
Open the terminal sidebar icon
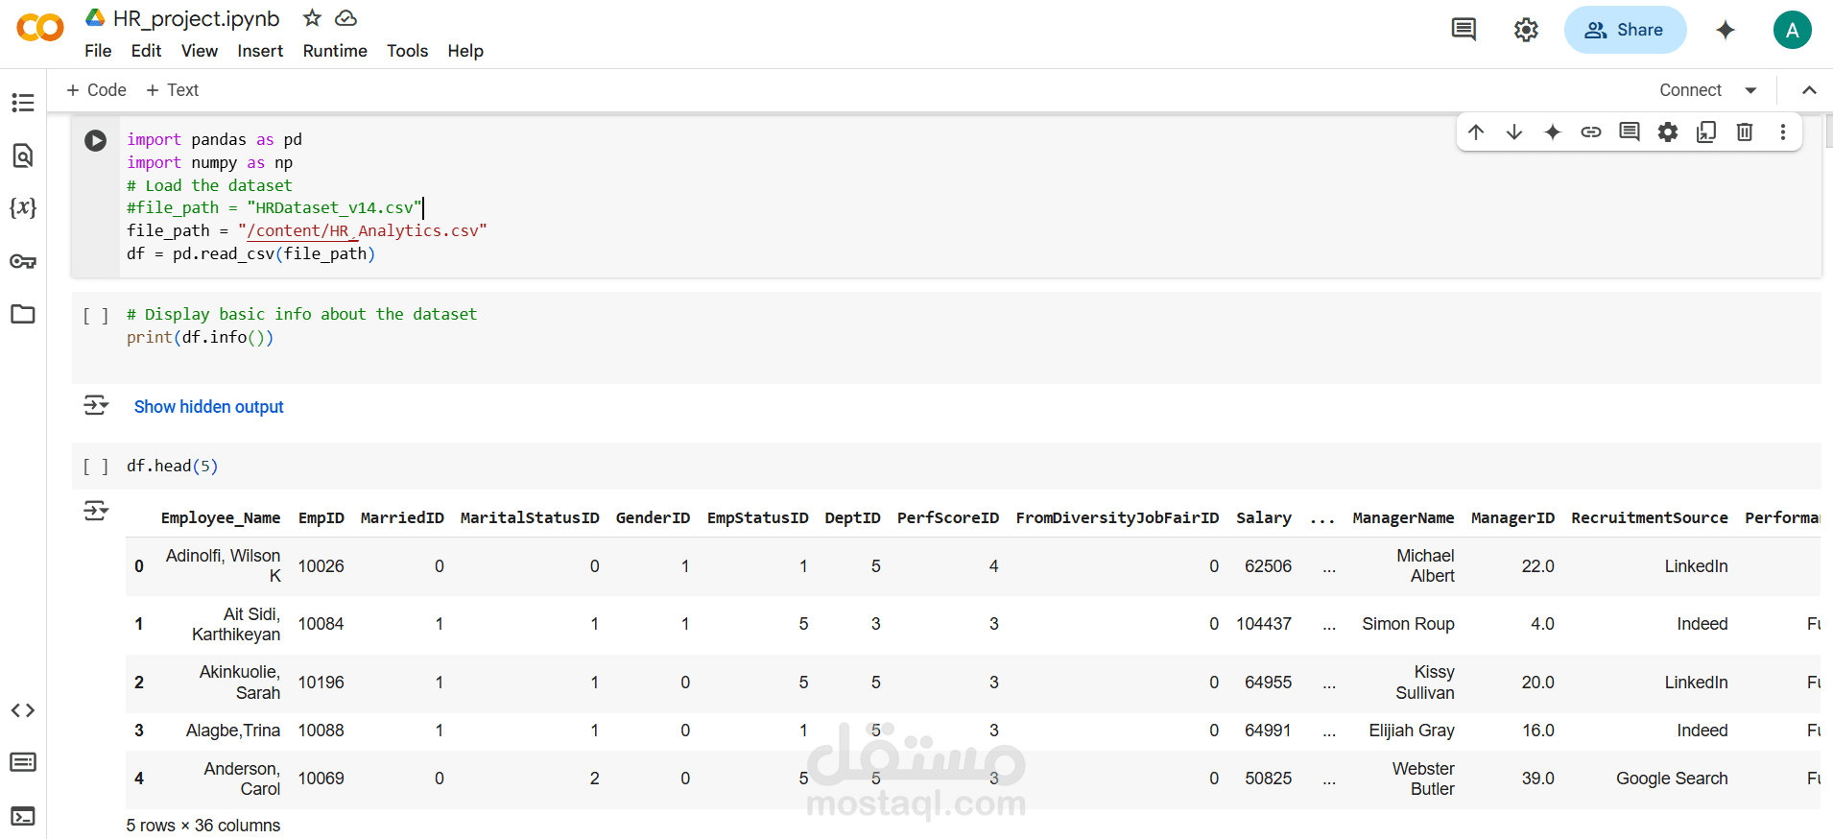(x=23, y=816)
